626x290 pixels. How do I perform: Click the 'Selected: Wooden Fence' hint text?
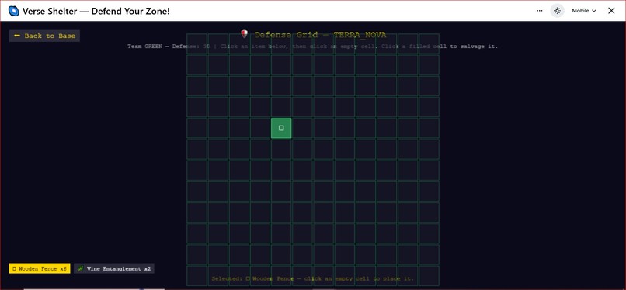pos(312,279)
